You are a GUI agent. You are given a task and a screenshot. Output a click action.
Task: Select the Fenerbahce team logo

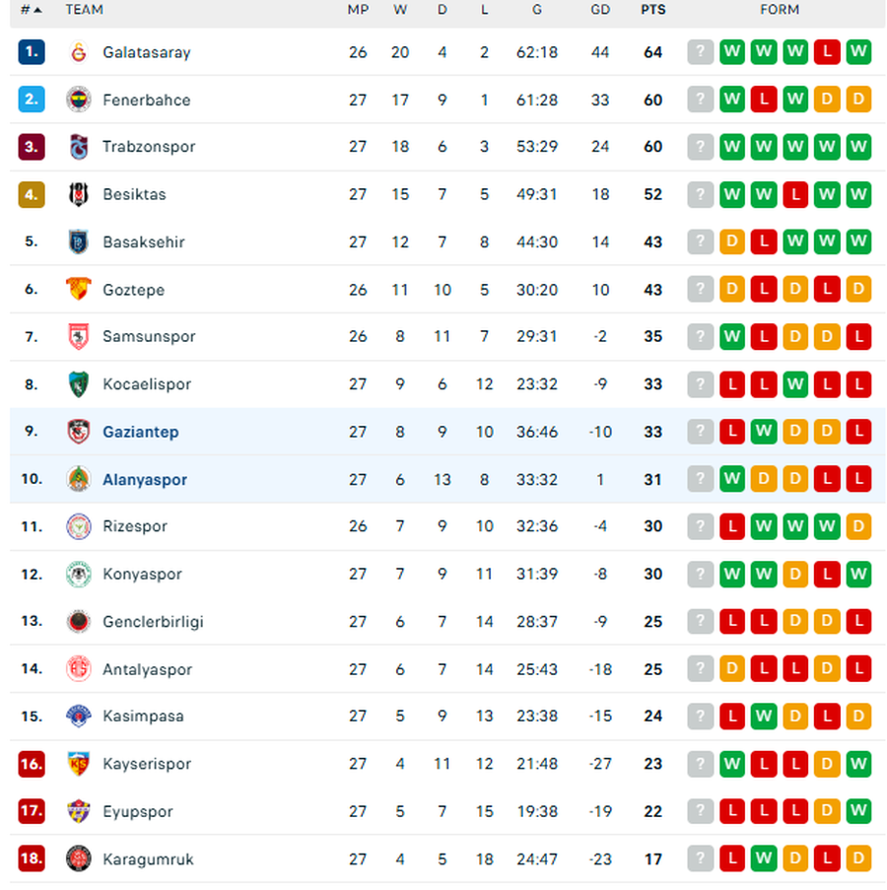(79, 99)
